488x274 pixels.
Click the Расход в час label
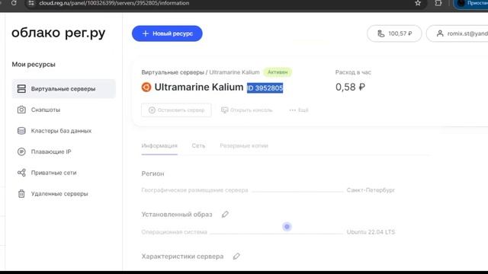coord(353,72)
